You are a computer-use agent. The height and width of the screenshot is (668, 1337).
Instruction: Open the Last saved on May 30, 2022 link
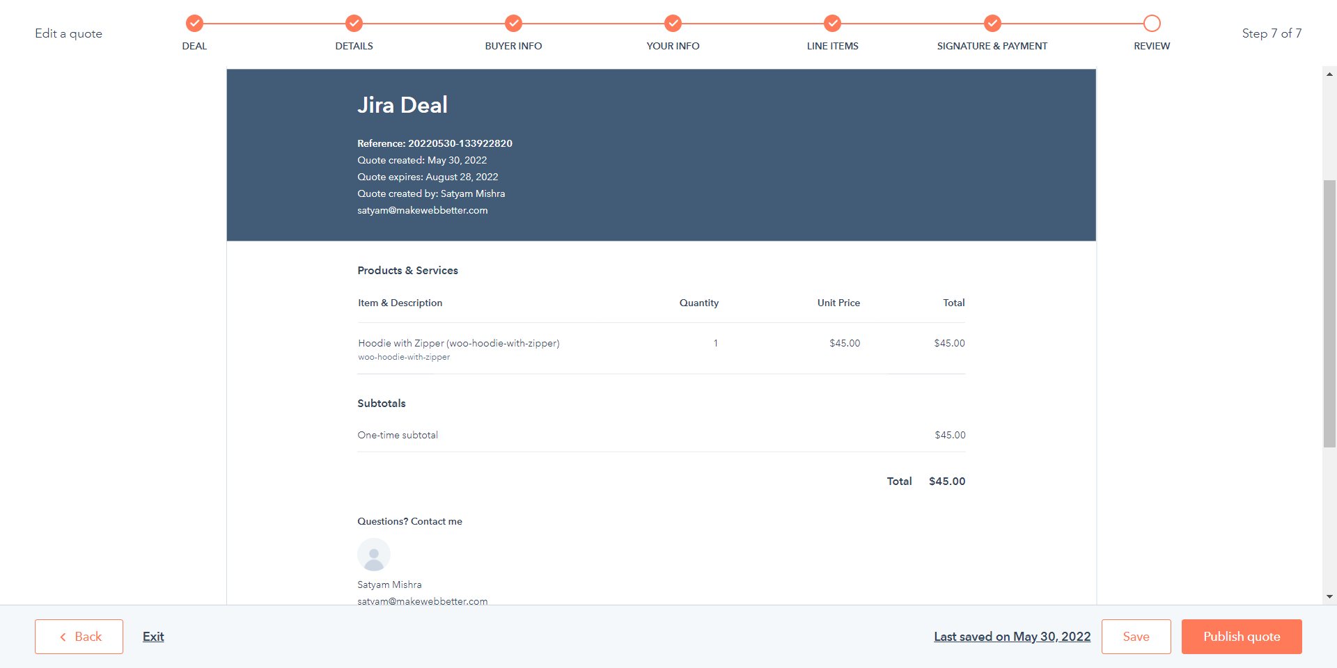coord(1012,637)
